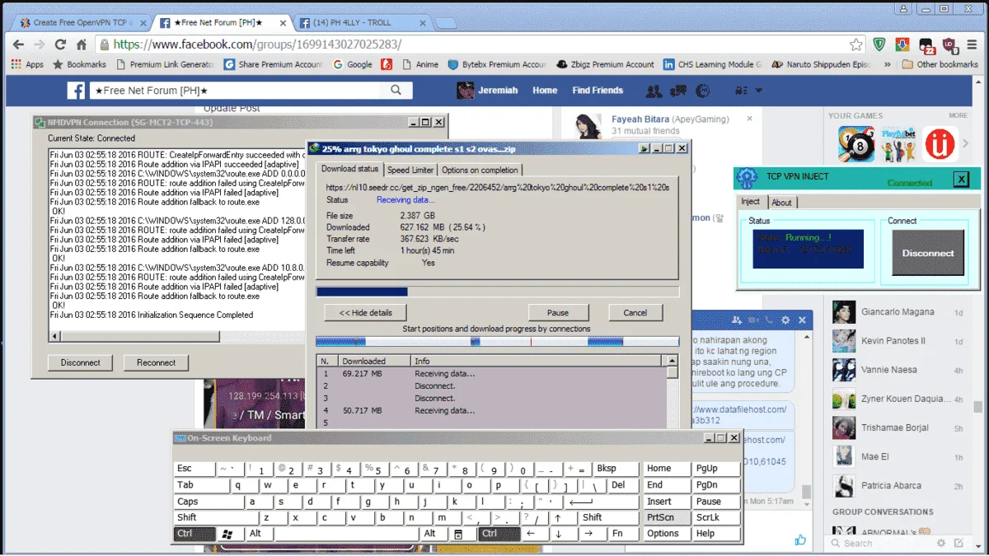
Task: Add friends to chat icon
Action: click(735, 320)
